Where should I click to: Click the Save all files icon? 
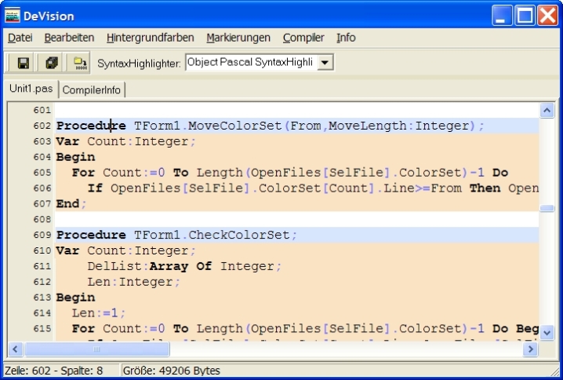click(52, 62)
